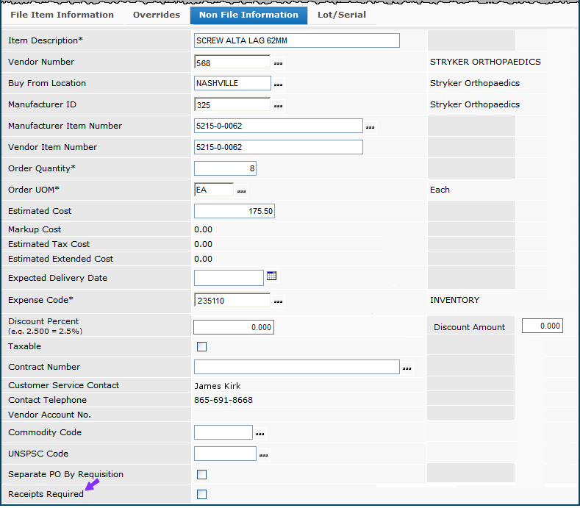
Task: Go to Lot/Serial tab
Action: [342, 15]
